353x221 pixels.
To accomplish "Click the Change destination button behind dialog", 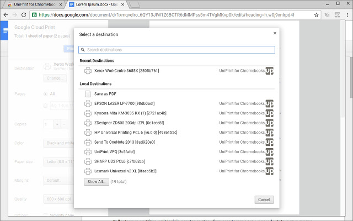I will click(x=55, y=78).
